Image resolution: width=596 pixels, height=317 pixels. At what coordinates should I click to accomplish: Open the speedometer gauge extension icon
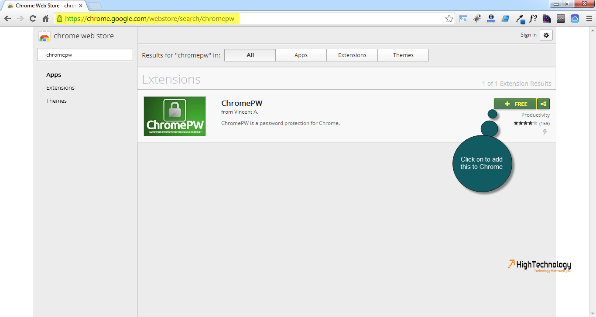click(547, 19)
